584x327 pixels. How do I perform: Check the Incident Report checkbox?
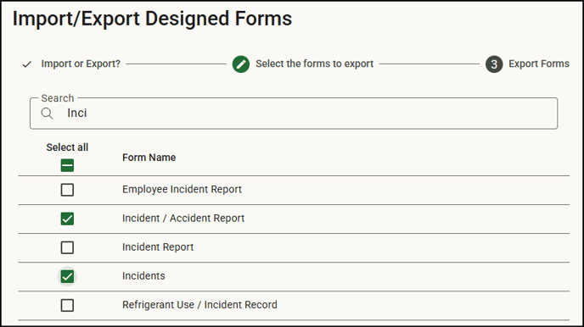[x=67, y=247]
